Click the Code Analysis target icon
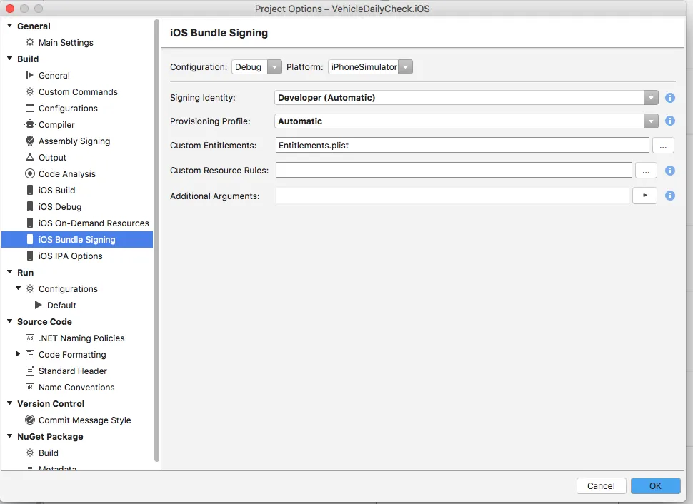The height and width of the screenshot is (504, 693). point(30,174)
